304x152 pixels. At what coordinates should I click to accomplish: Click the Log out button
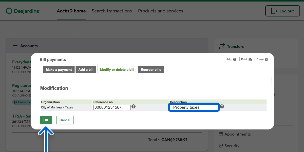pos(282,11)
